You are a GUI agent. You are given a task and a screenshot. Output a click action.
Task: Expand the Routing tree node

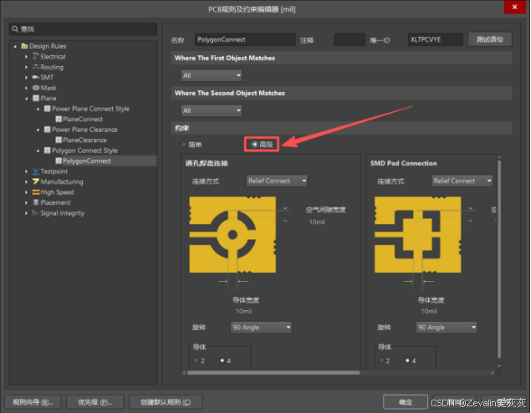[x=27, y=67]
